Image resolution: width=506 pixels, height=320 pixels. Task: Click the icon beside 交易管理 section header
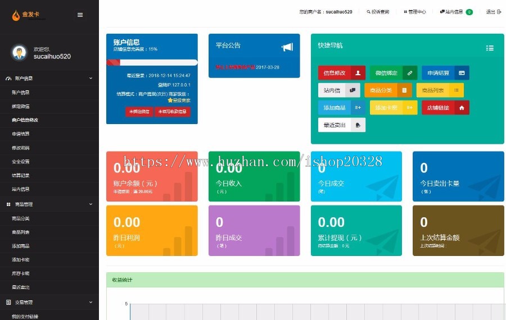click(8, 302)
